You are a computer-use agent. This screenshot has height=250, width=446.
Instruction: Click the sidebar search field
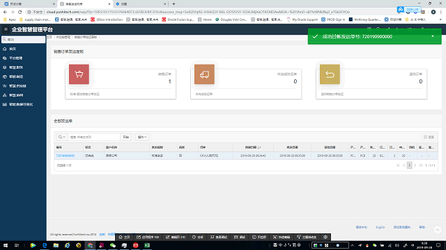click(23, 40)
